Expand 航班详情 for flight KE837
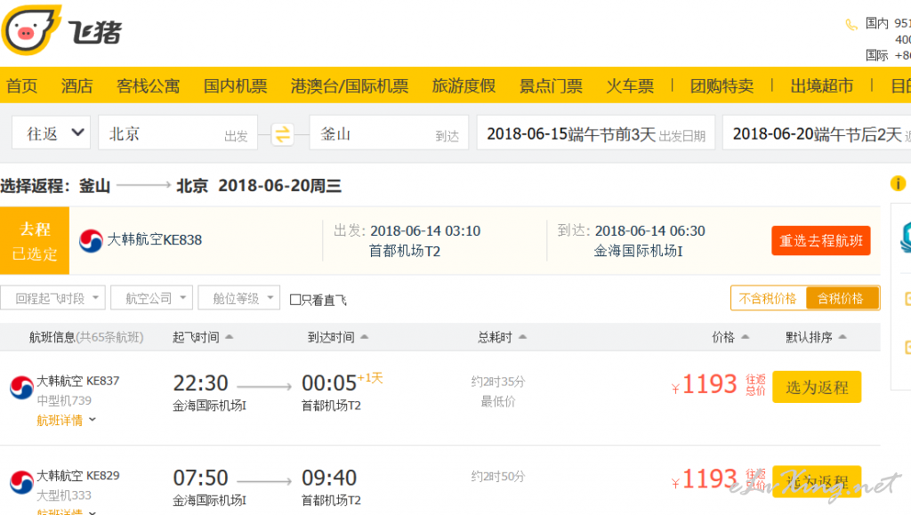 click(x=66, y=421)
